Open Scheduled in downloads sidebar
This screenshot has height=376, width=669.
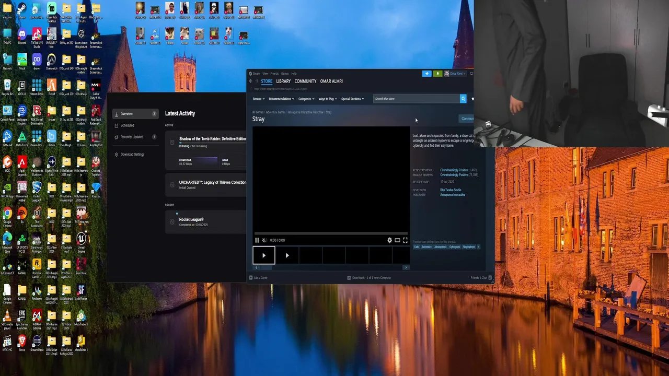click(x=135, y=125)
